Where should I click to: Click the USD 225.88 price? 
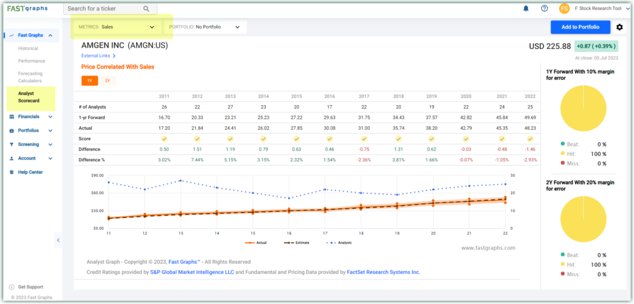coord(550,46)
